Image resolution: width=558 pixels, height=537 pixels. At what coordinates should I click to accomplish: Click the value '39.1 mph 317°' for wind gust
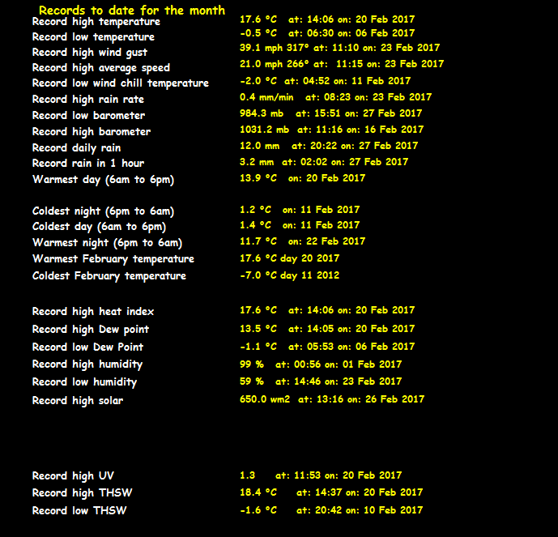click(274, 48)
